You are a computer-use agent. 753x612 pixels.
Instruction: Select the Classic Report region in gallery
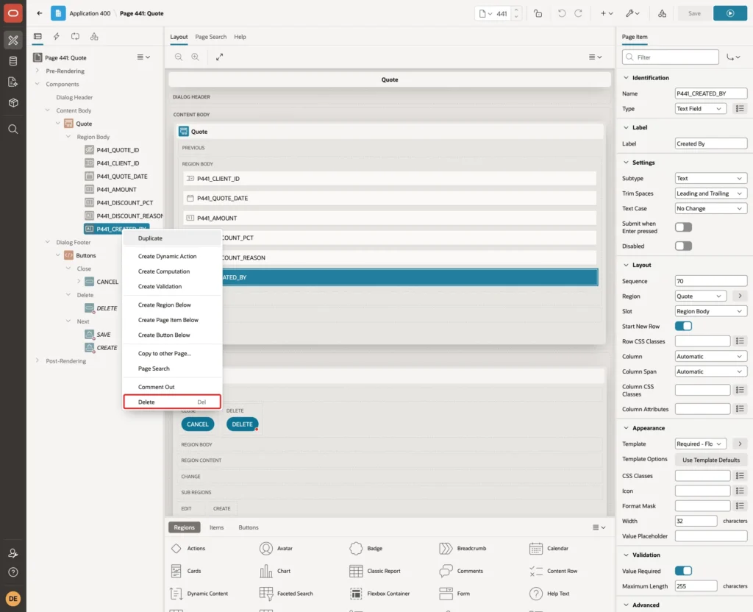click(375, 571)
